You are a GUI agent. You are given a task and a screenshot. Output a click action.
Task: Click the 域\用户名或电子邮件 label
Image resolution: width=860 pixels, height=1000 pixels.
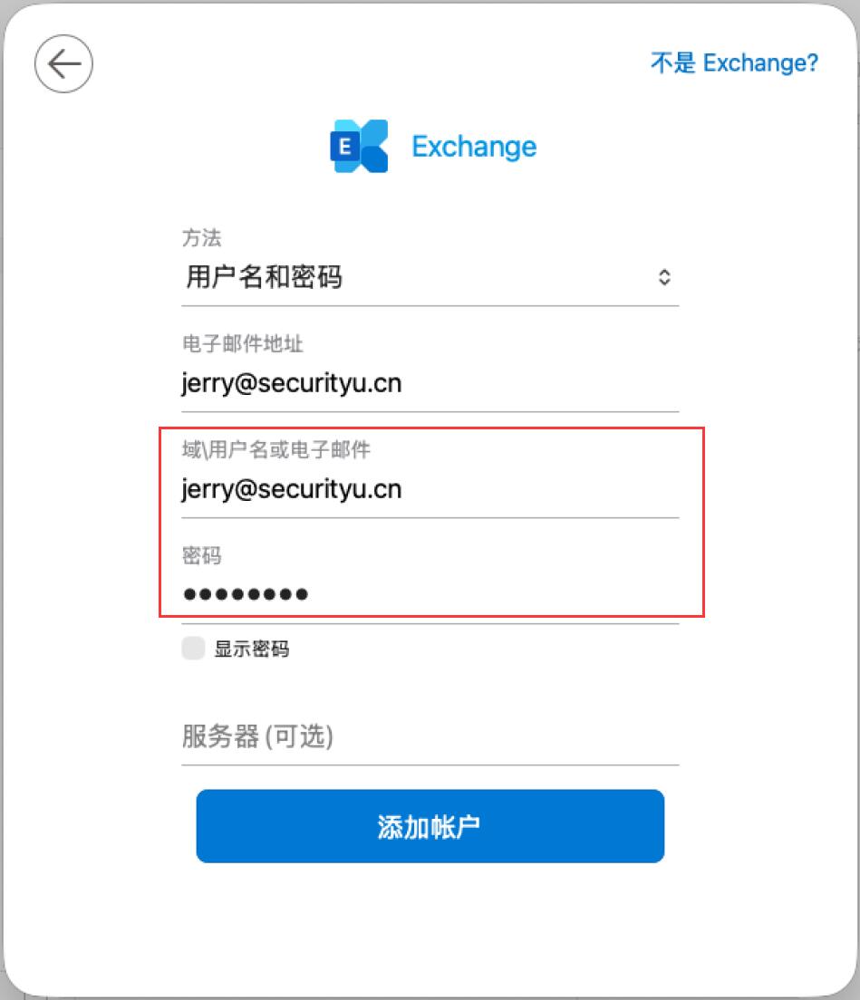275,449
